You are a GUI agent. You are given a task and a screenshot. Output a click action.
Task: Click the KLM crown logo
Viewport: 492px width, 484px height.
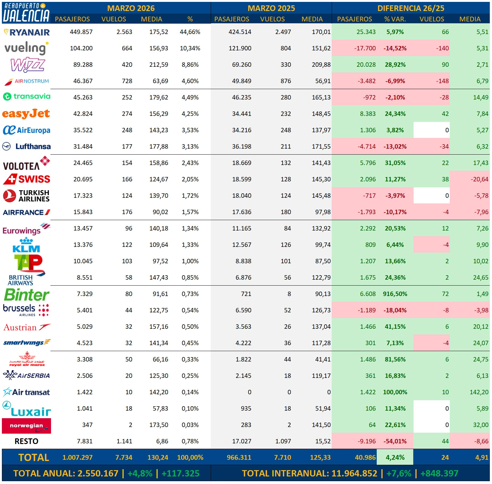coord(26,246)
